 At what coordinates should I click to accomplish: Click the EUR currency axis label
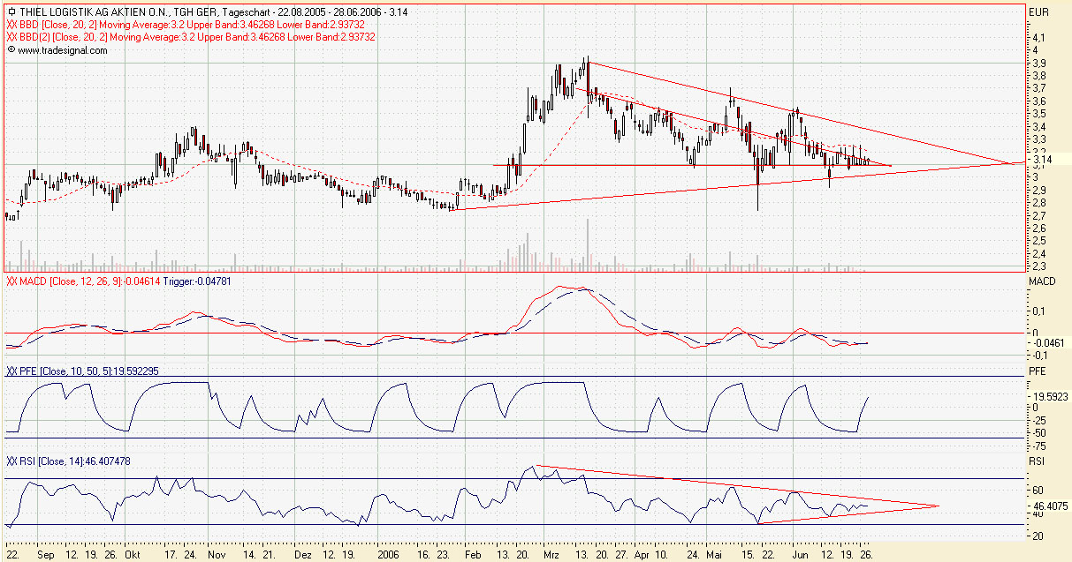point(1039,13)
